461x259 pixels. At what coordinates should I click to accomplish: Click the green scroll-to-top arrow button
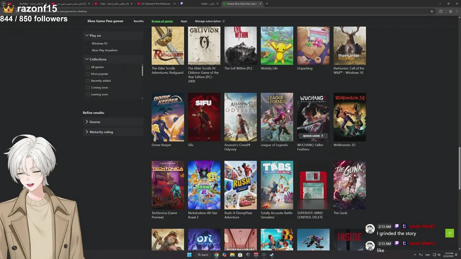(x=449, y=233)
